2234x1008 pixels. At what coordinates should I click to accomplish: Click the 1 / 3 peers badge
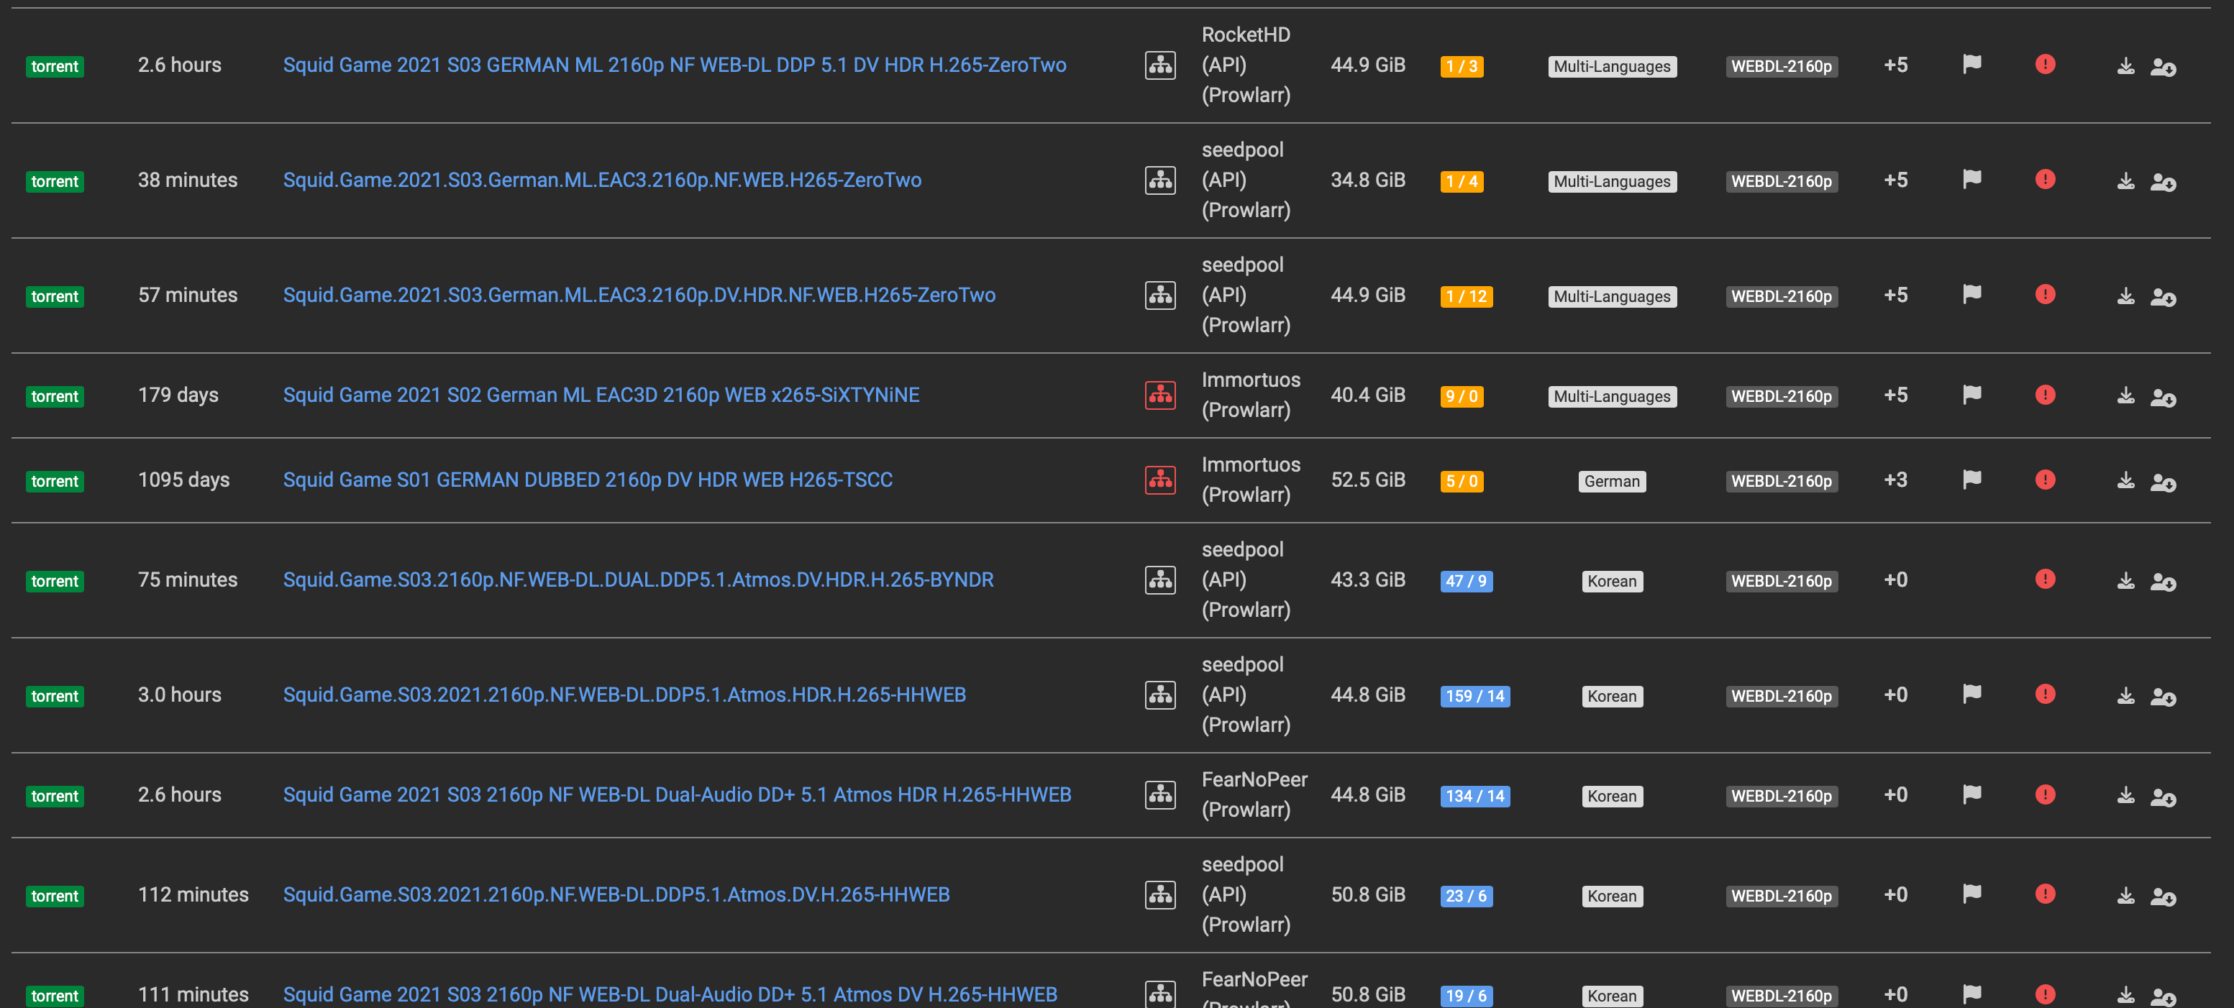click(x=1462, y=67)
